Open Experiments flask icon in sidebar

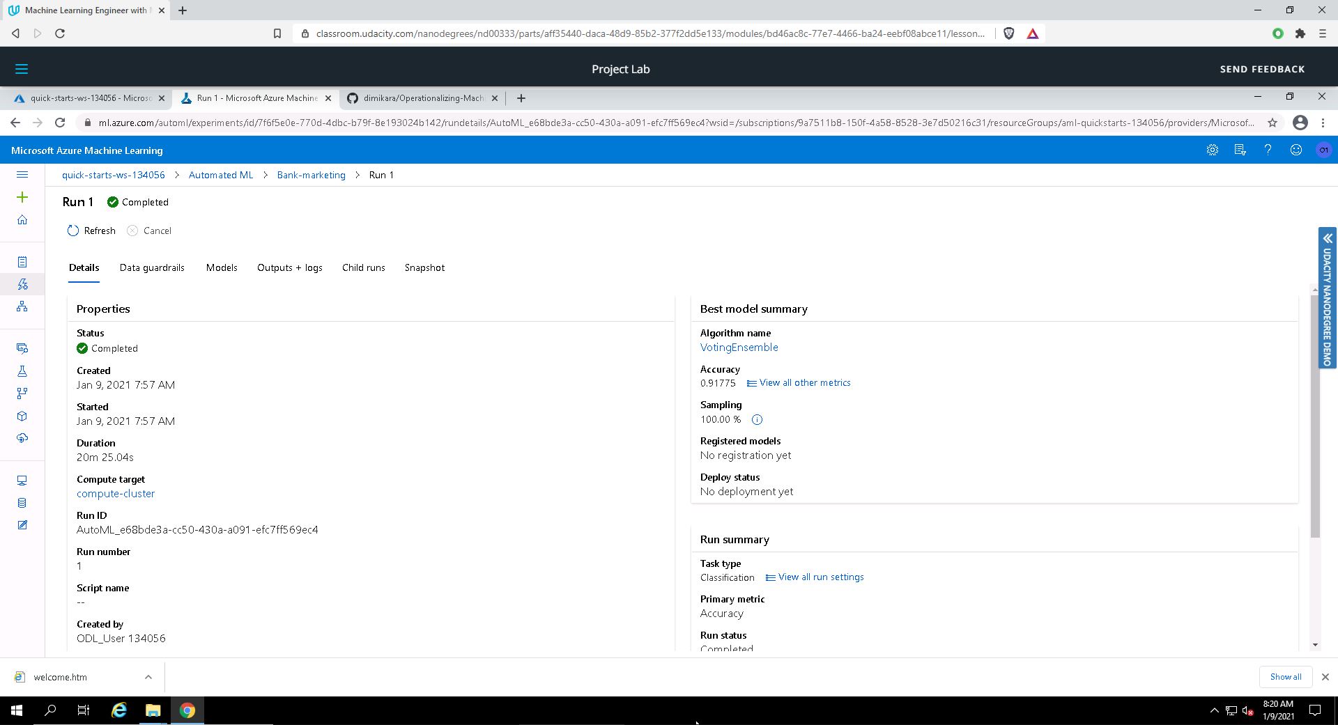click(x=22, y=371)
